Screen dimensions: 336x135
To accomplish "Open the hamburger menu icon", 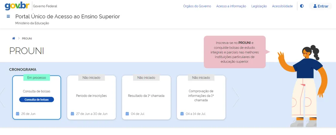I will tap(8, 16).
